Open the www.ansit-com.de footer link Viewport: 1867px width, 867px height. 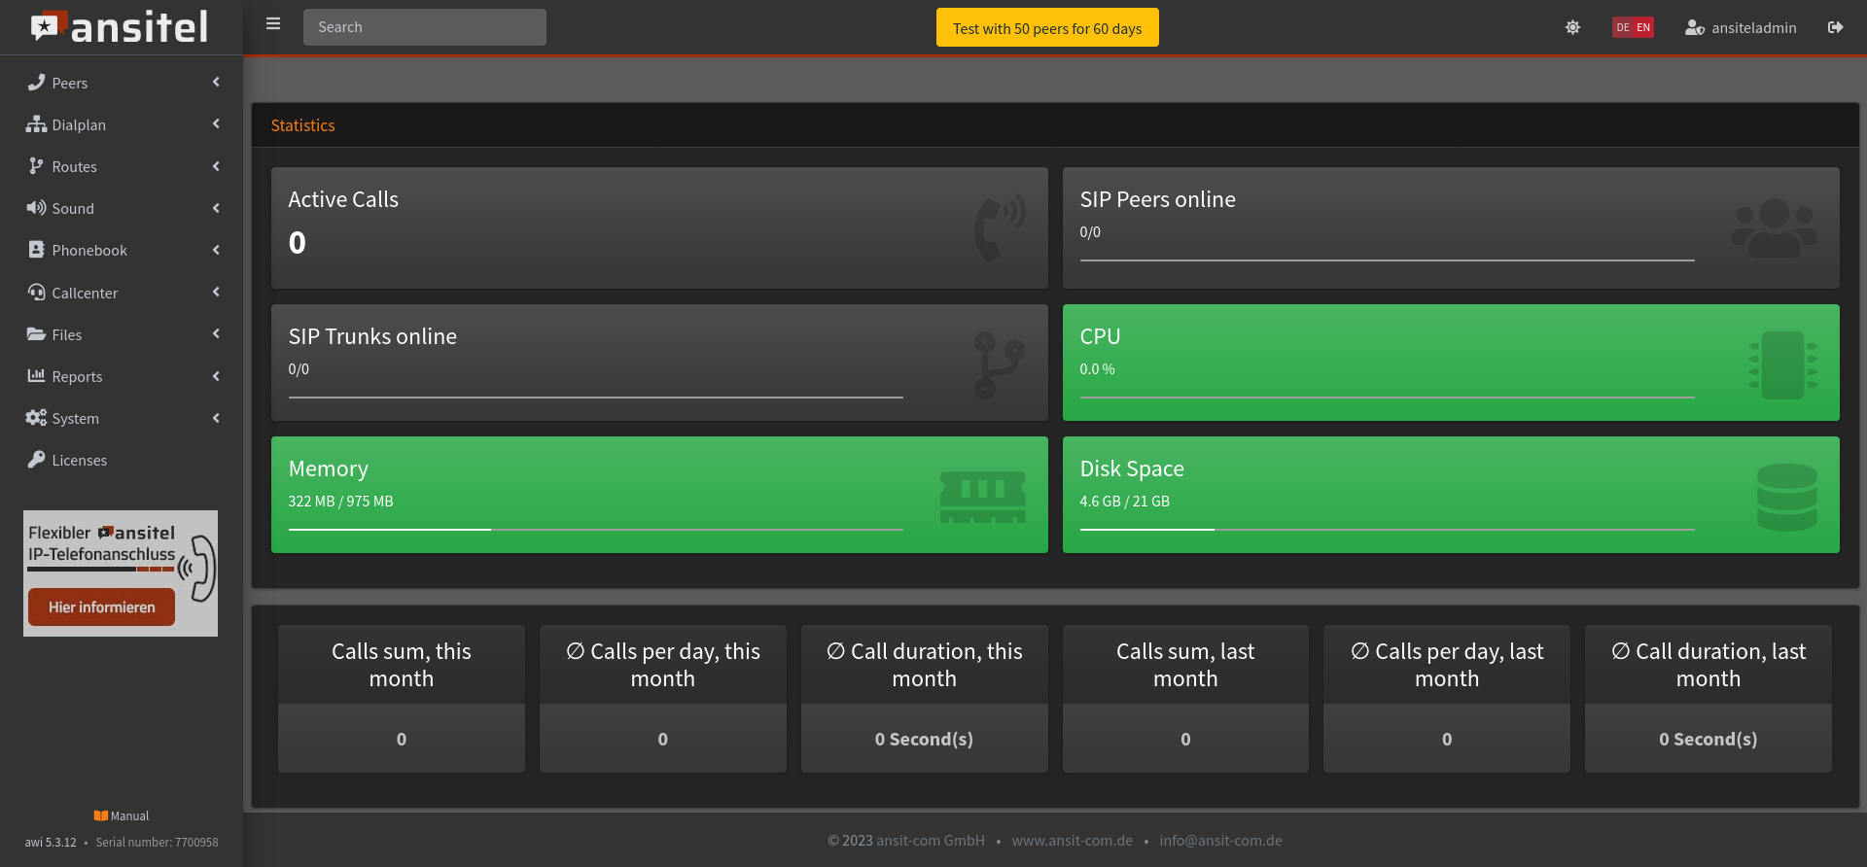[1072, 840]
